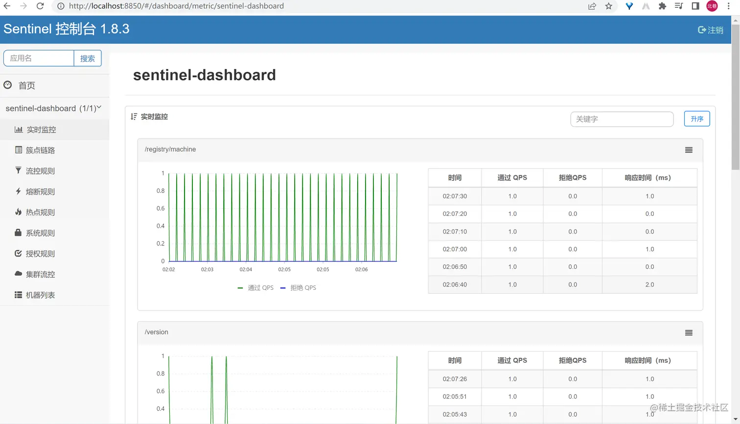The width and height of the screenshot is (740, 424).
Task: Click the lock icon for 系统规则
Action: tap(18, 233)
